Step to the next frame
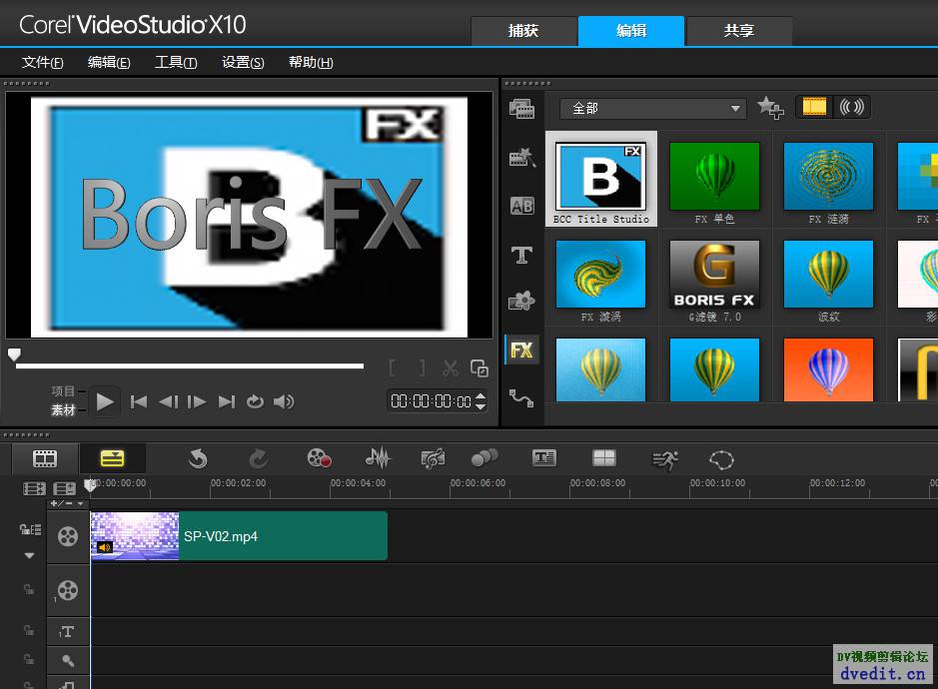This screenshot has height=689, width=938. click(197, 401)
